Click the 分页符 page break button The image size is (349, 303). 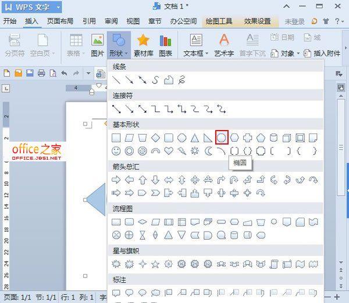point(15,45)
